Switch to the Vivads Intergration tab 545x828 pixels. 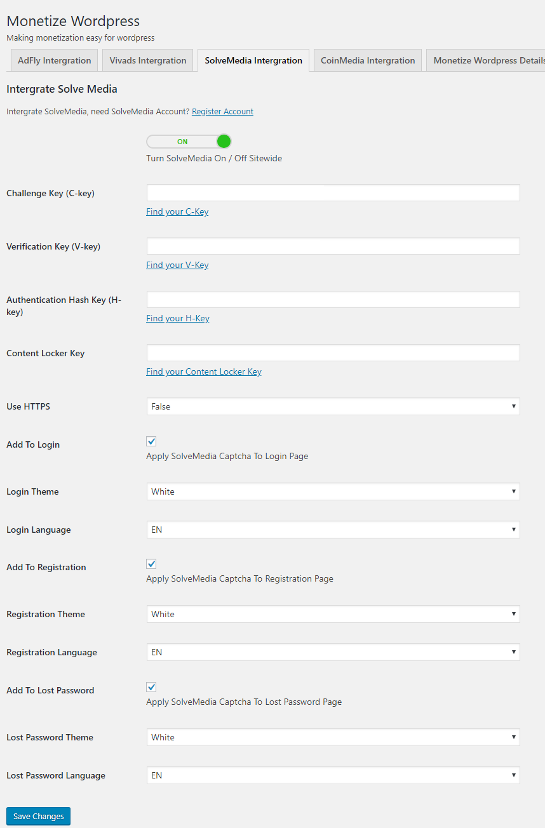[147, 61]
